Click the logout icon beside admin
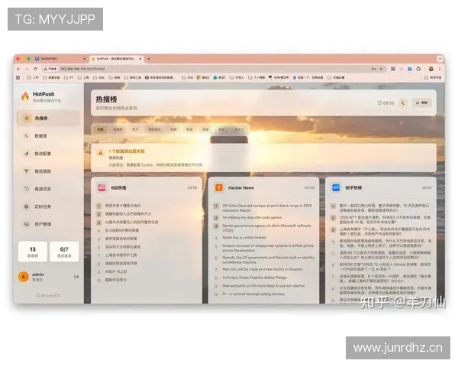Image resolution: width=458 pixels, height=367 pixels. (76, 276)
